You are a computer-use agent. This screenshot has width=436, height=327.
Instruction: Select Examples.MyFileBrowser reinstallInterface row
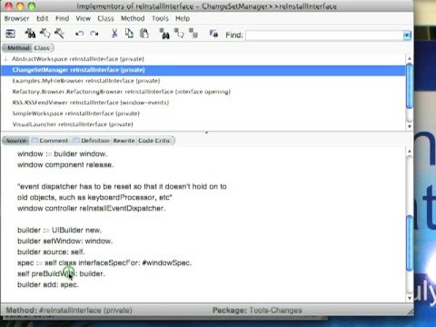click(203, 81)
